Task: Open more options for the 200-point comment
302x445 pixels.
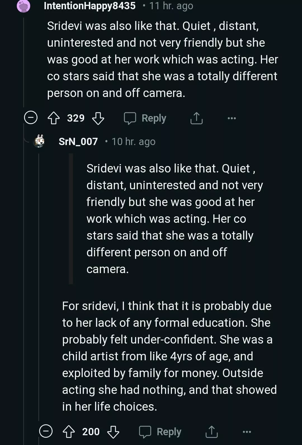Action: coord(247,432)
